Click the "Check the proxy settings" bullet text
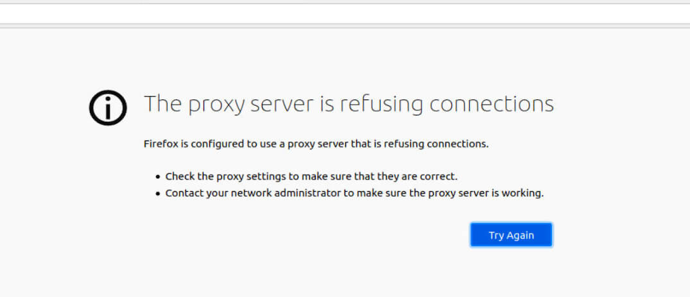 click(x=311, y=176)
